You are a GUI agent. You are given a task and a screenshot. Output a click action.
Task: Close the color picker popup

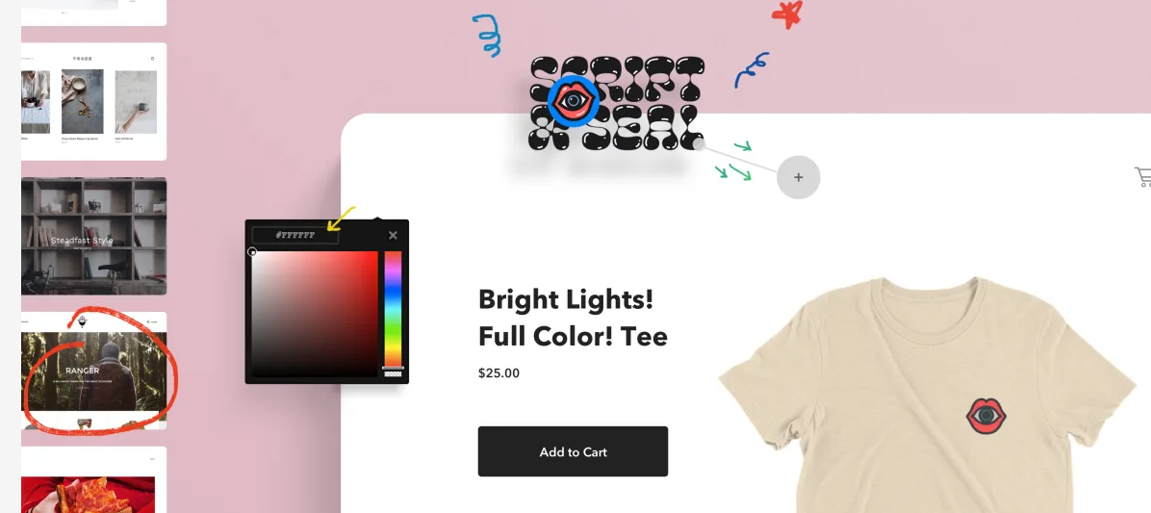(393, 235)
